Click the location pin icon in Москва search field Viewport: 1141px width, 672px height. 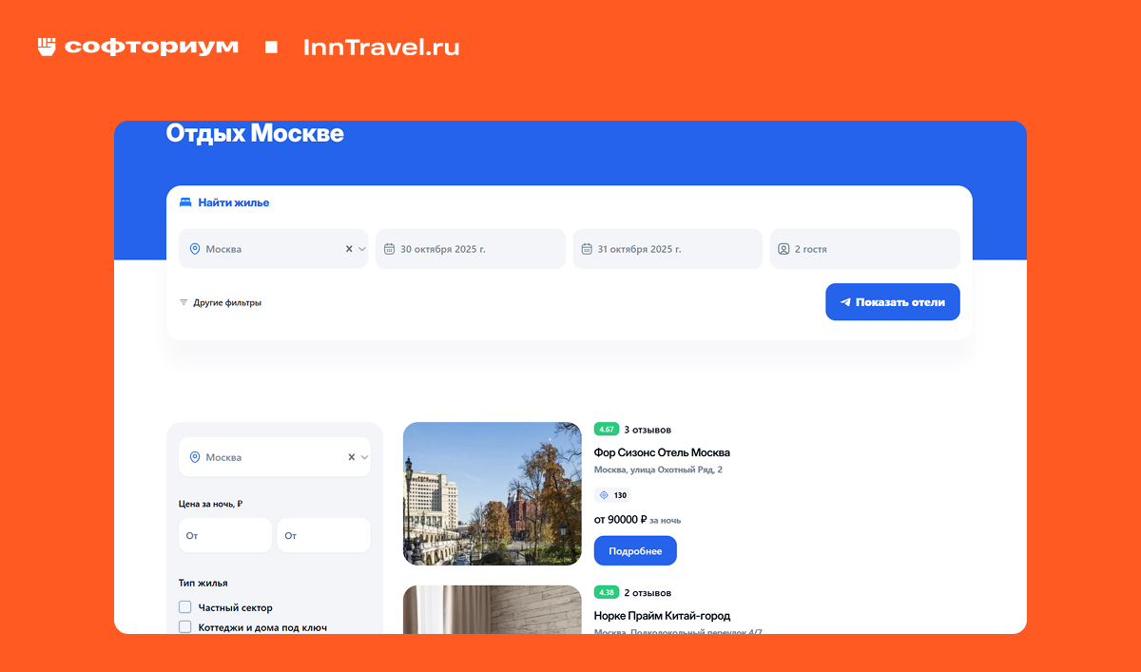[x=197, y=248]
